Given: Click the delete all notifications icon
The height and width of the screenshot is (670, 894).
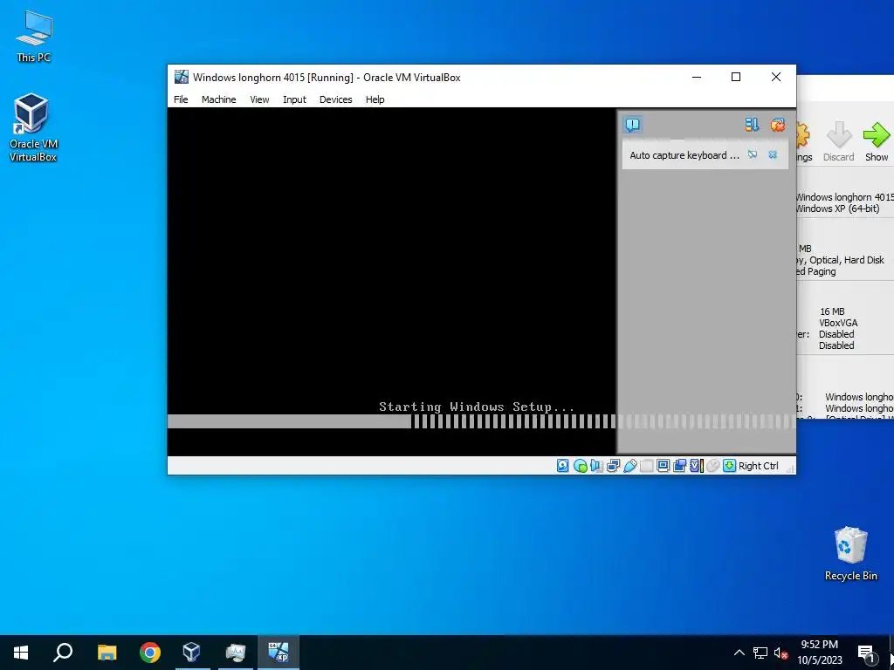Looking at the screenshot, I should coord(777,124).
